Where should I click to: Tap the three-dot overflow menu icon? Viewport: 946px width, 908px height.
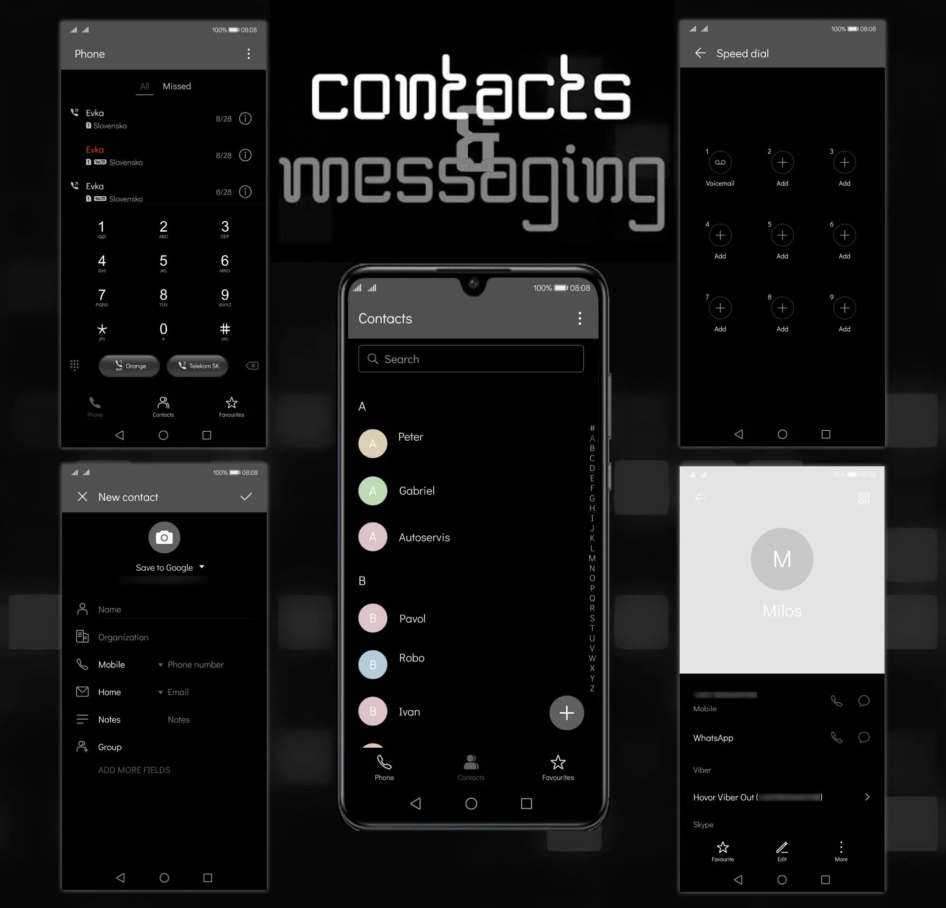pos(579,318)
